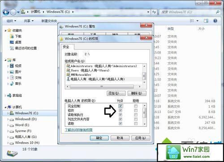Click the 添加 button

[116, 93]
